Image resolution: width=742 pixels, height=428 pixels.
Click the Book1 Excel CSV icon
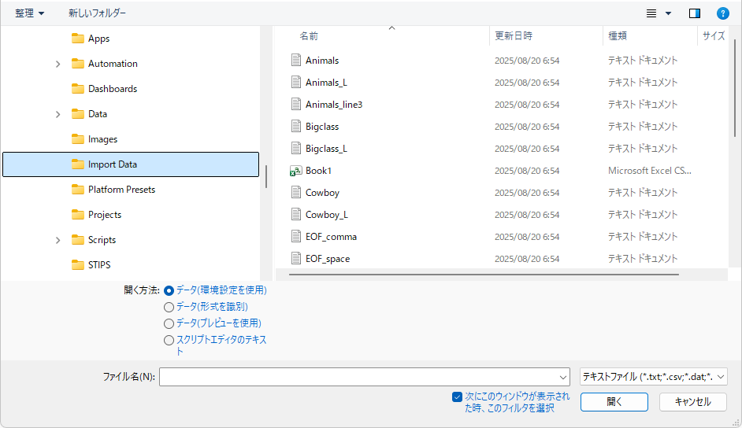tap(295, 171)
